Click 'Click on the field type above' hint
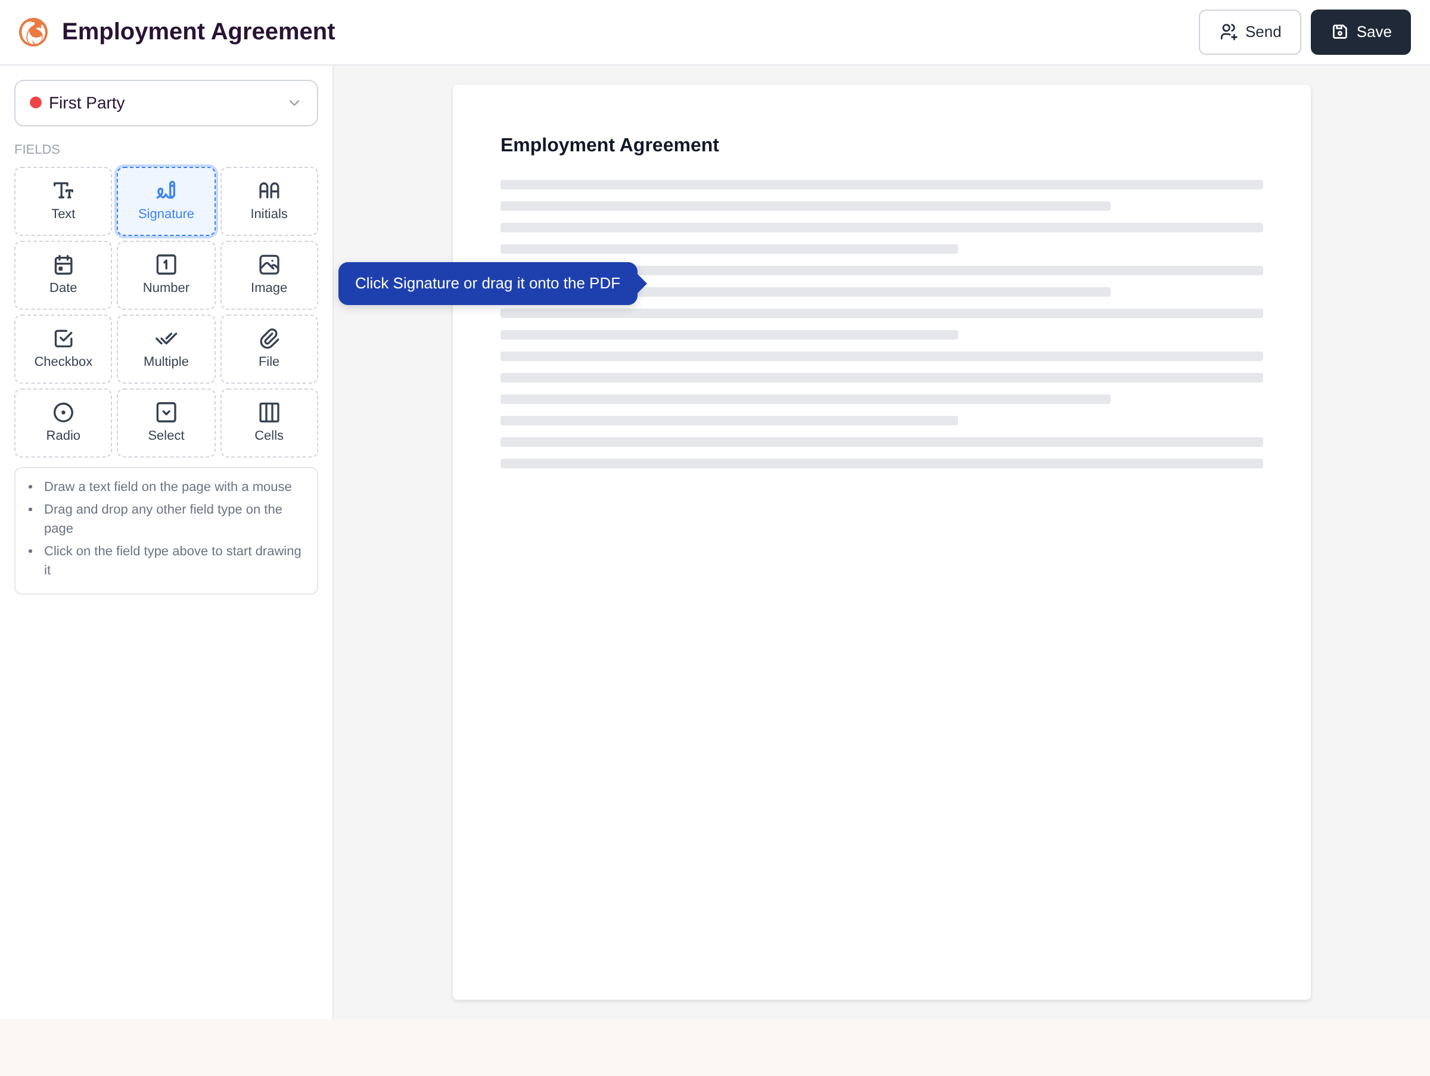 coord(173,560)
